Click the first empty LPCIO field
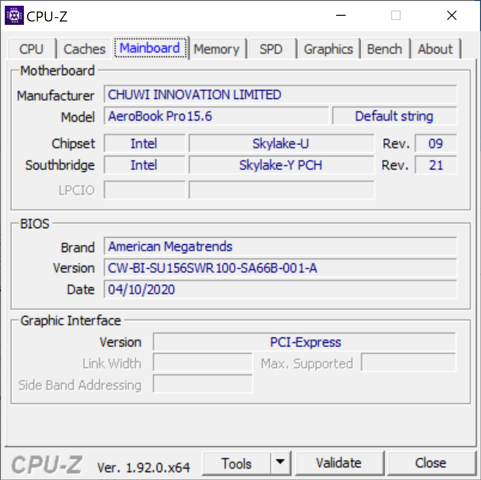 click(144, 190)
